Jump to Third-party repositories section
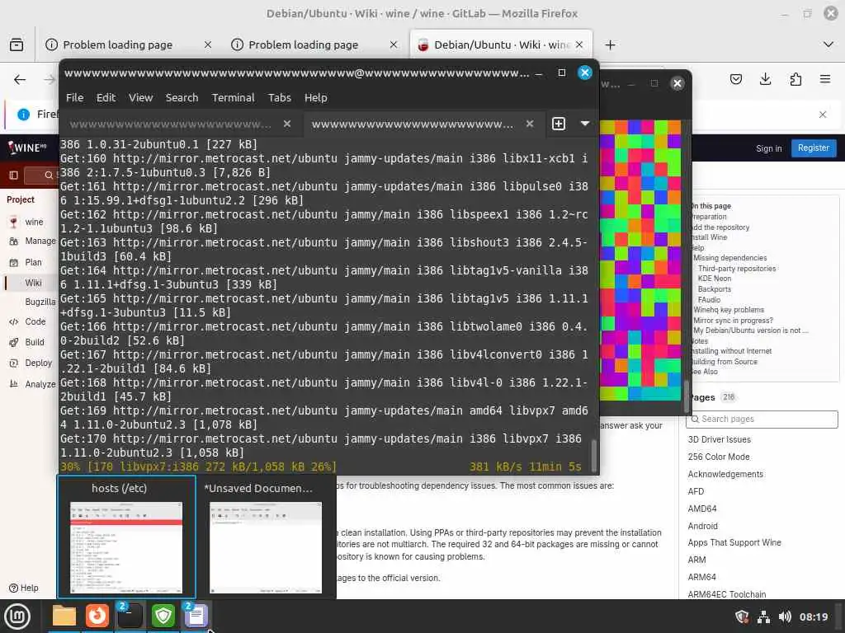This screenshot has width=845, height=633. pos(737,268)
